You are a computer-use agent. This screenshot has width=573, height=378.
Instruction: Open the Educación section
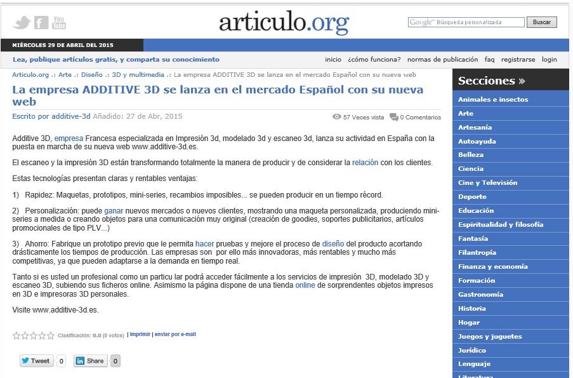click(x=511, y=210)
